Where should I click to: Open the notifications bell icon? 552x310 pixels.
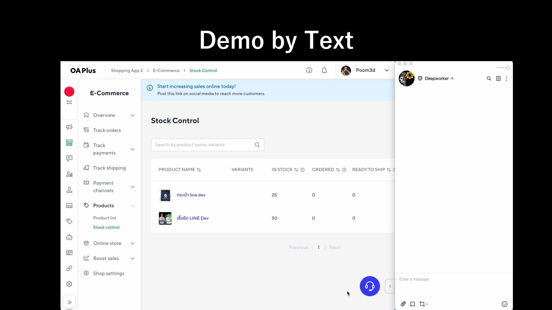(x=324, y=70)
